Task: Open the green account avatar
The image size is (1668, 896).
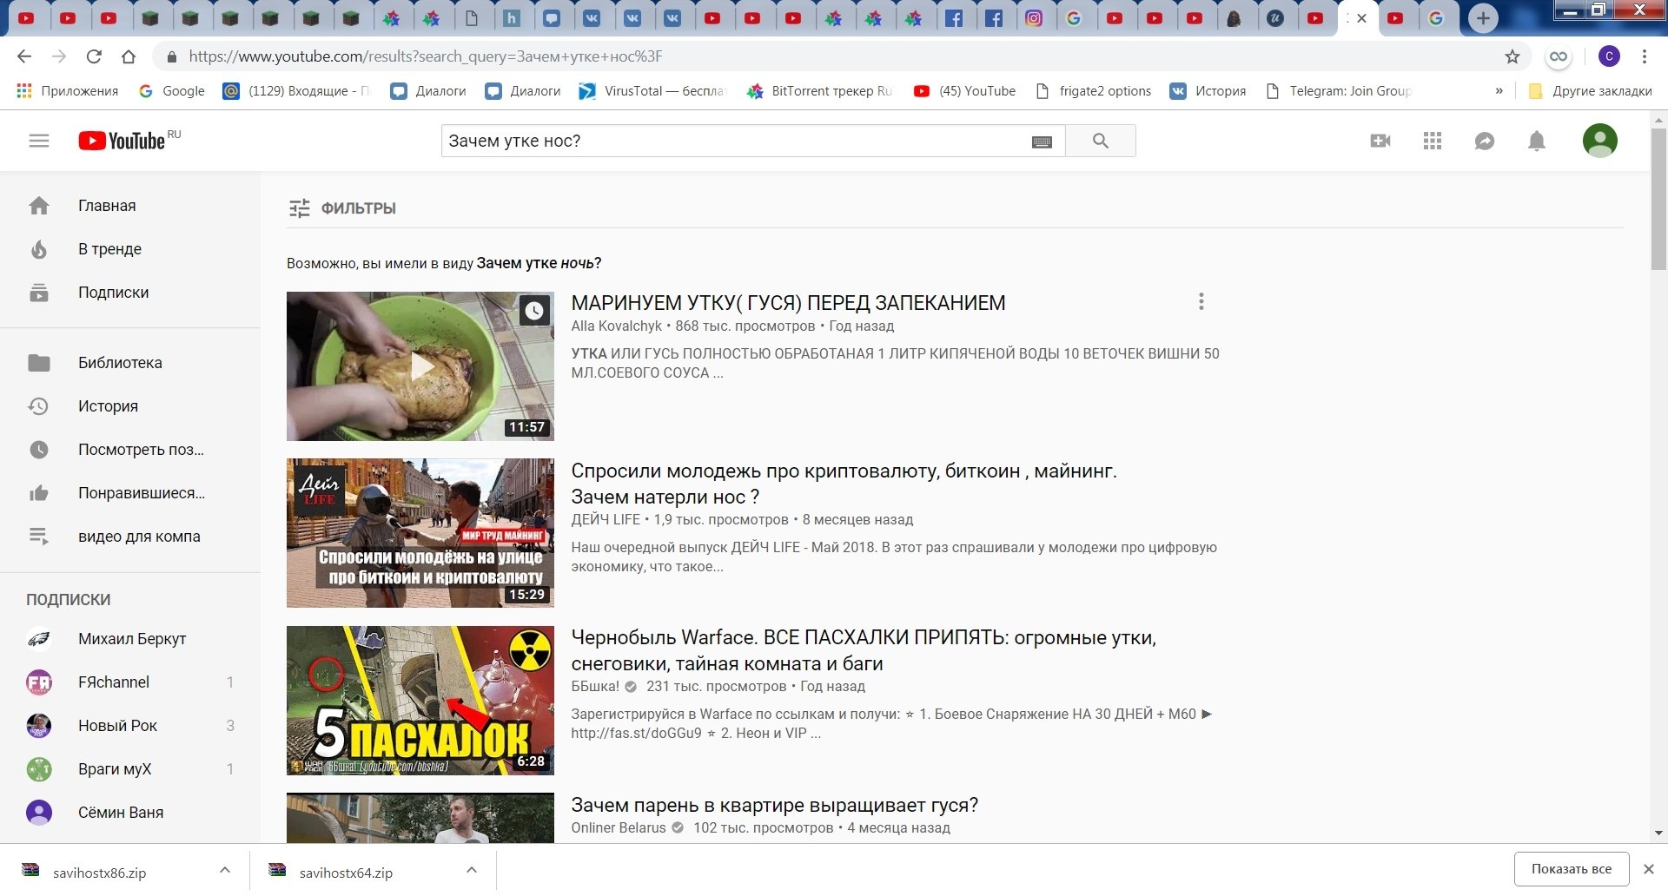Action: pos(1600,141)
